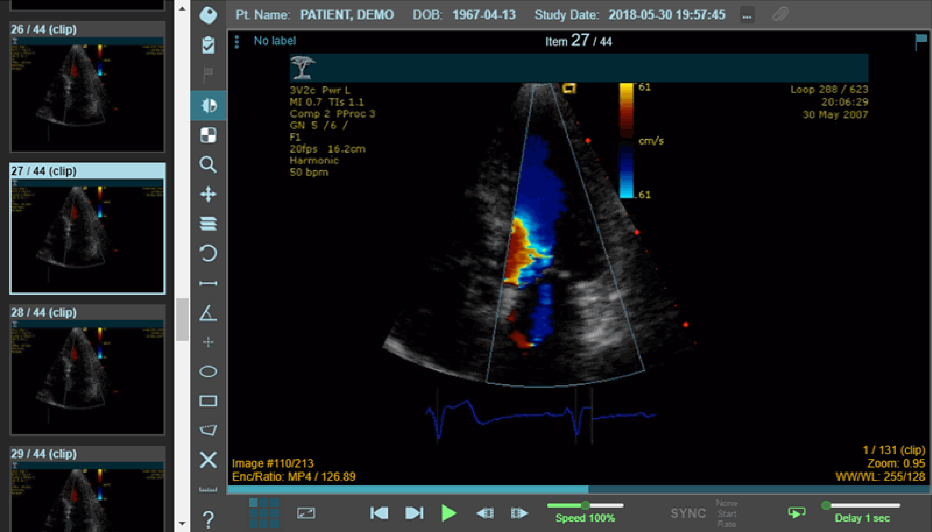Select thumbnail 26 / 44 (clip)
The width and height of the screenshot is (932, 532).
[87, 87]
